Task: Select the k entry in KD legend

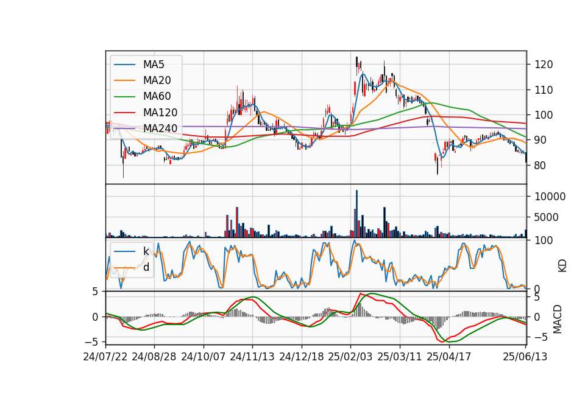Action: 146,251
